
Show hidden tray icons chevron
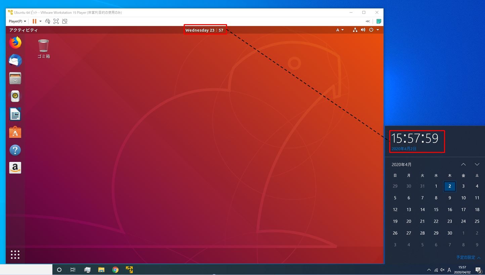pyautogui.click(x=429, y=270)
